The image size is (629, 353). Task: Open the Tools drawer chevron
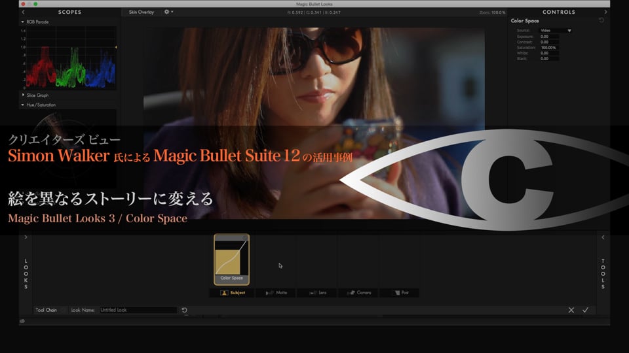click(x=603, y=237)
